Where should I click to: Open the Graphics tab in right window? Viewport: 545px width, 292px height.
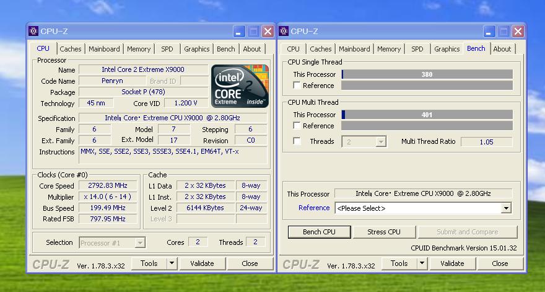447,49
